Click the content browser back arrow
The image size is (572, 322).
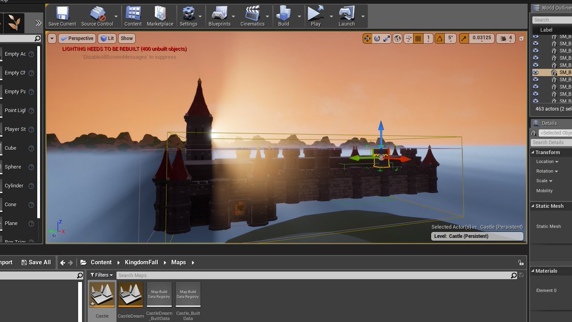point(63,262)
